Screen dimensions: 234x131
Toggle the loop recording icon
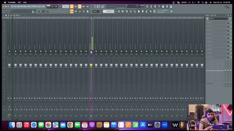(x=87, y=7)
